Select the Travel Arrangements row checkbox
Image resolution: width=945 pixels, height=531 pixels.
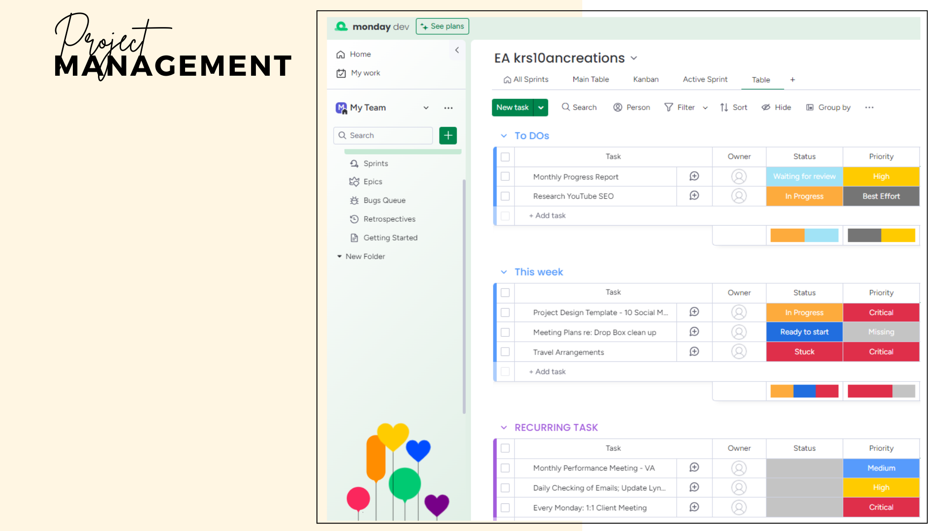pyautogui.click(x=505, y=352)
